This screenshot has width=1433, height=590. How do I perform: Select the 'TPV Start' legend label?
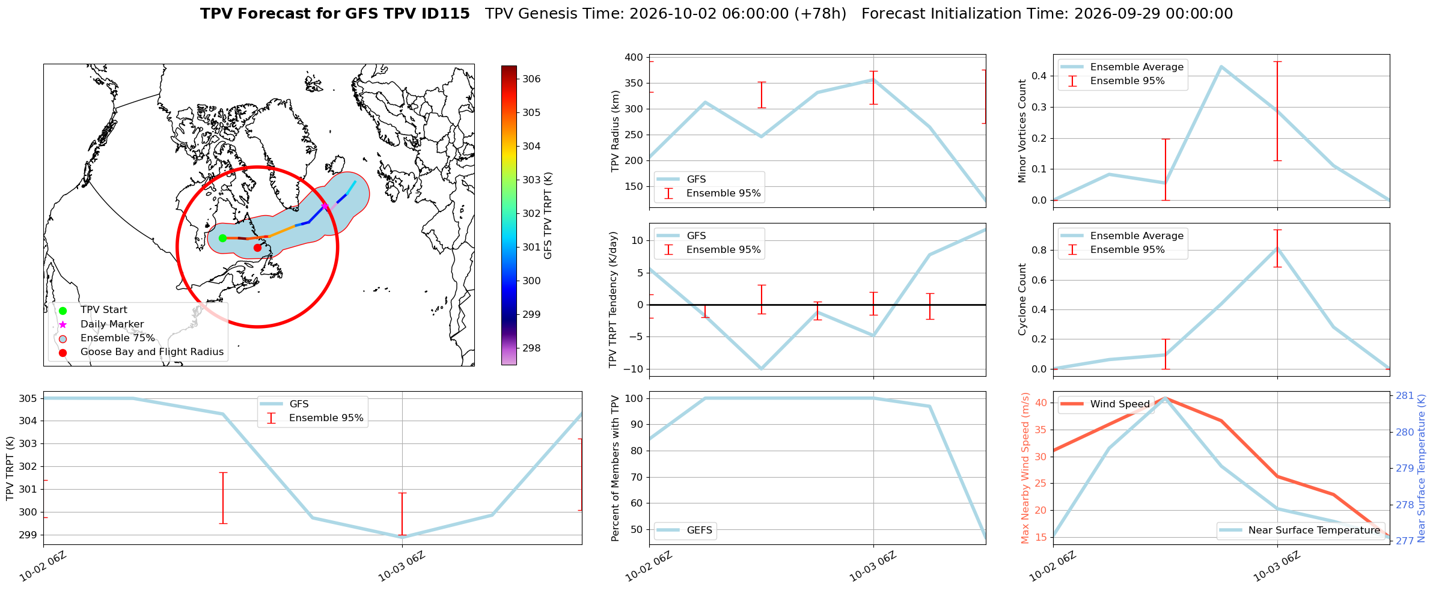coord(104,310)
